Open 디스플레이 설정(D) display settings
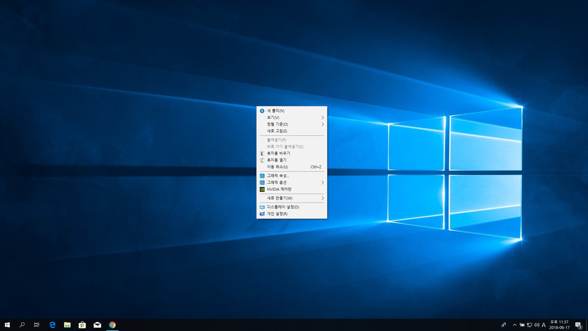The height and width of the screenshot is (331, 588). [x=292, y=207]
